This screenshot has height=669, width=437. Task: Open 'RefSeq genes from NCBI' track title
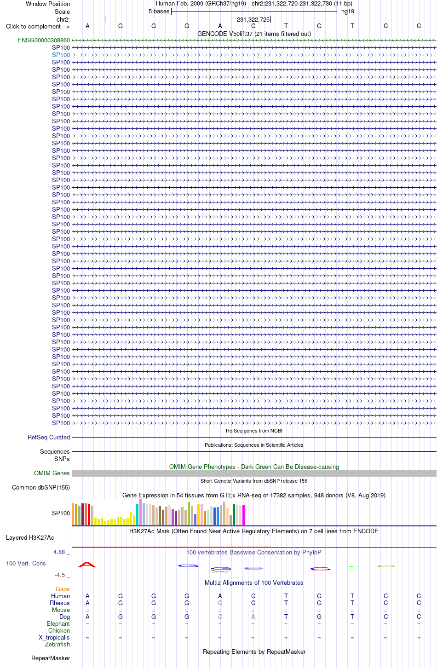pos(254,431)
